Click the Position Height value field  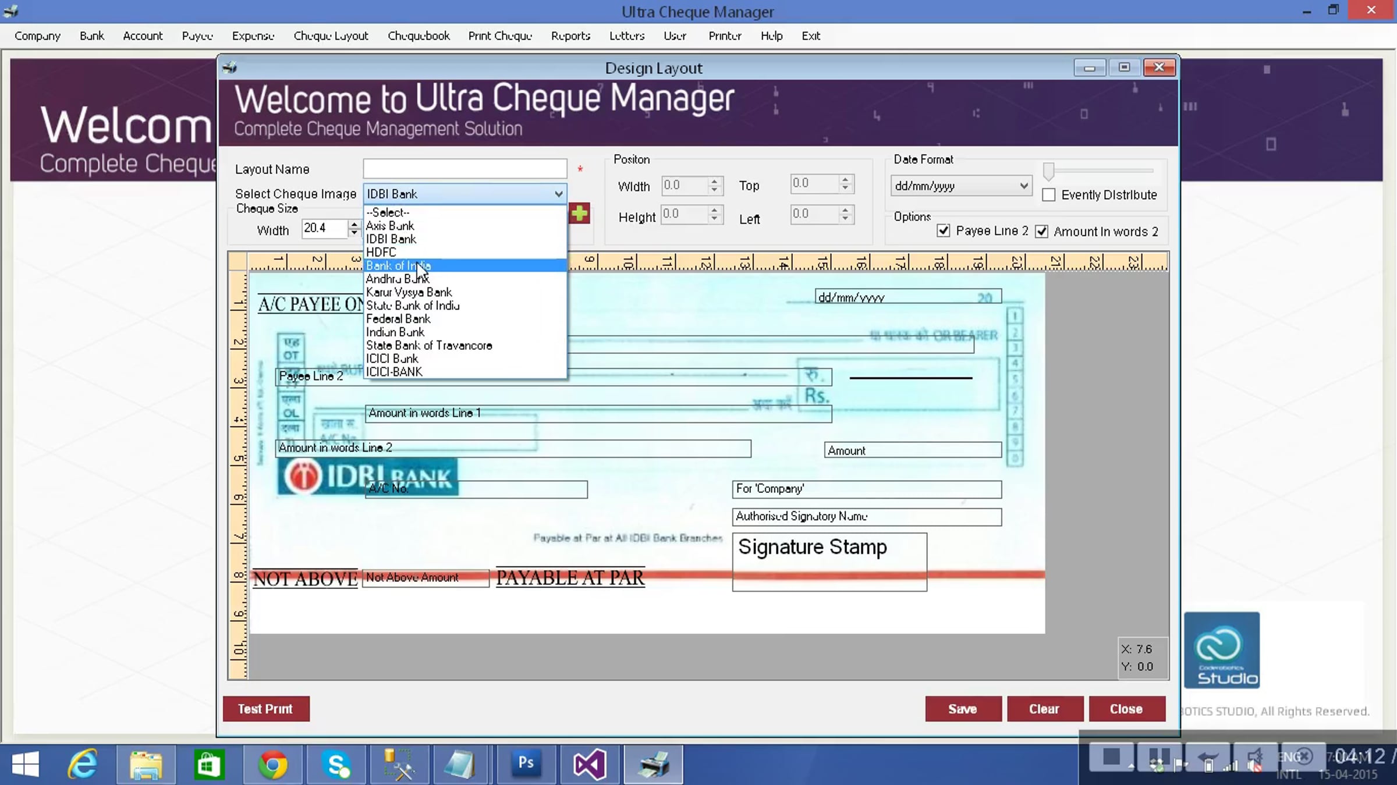685,214
